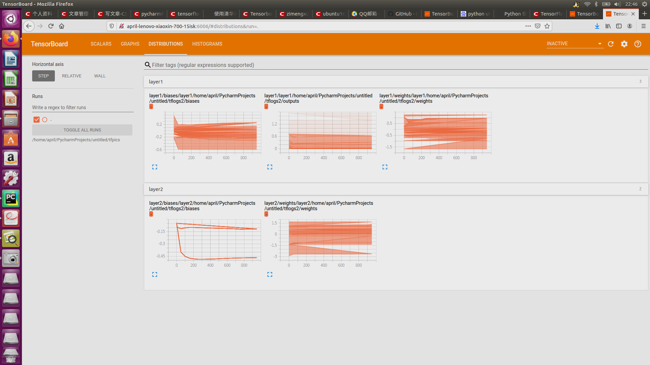Click the layer2 weights run color swatch
The width and height of the screenshot is (650, 365).
266,214
